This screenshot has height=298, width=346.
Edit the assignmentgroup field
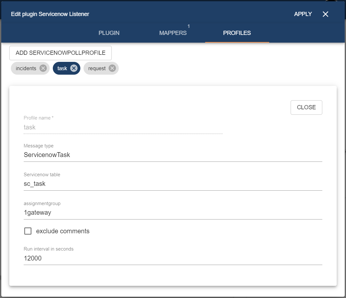coord(173,213)
